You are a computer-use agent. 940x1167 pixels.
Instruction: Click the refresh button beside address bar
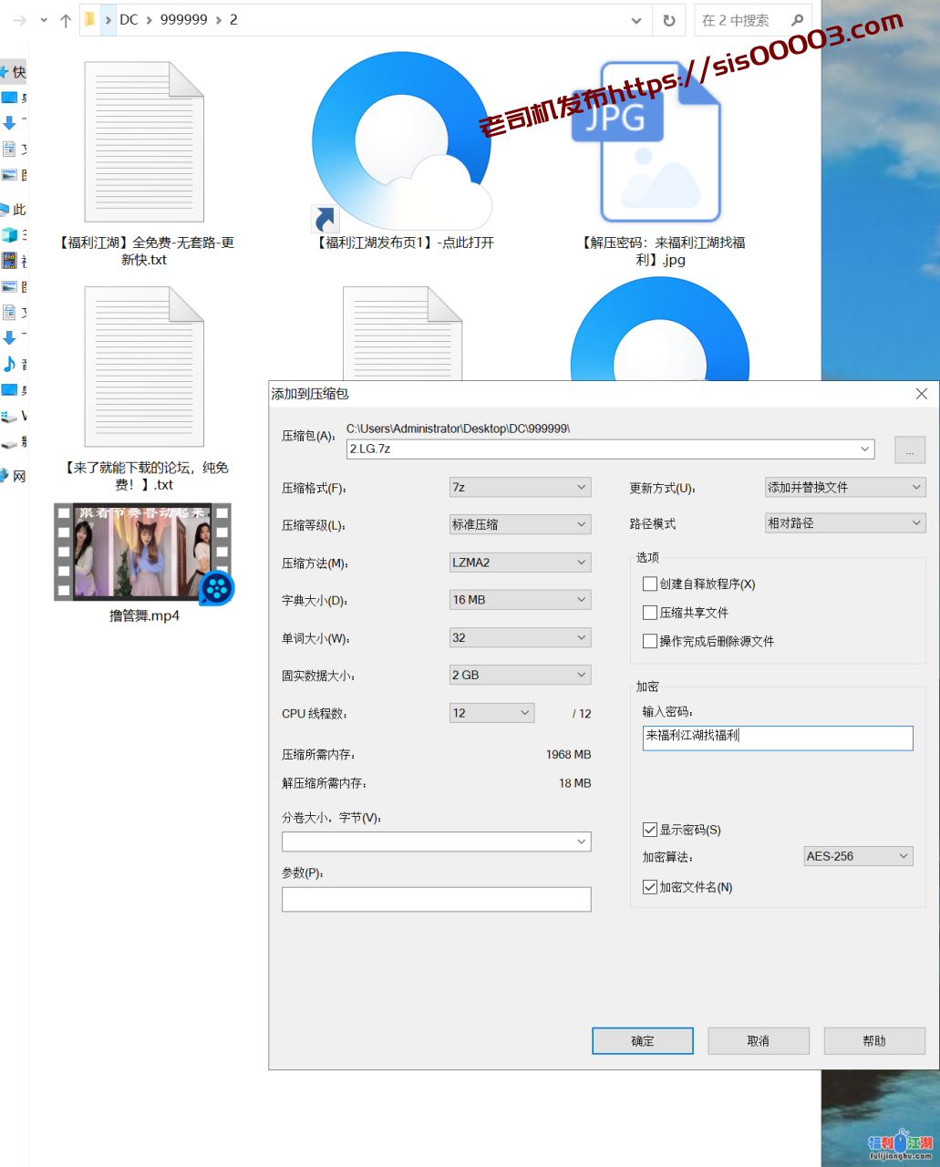pyautogui.click(x=669, y=20)
